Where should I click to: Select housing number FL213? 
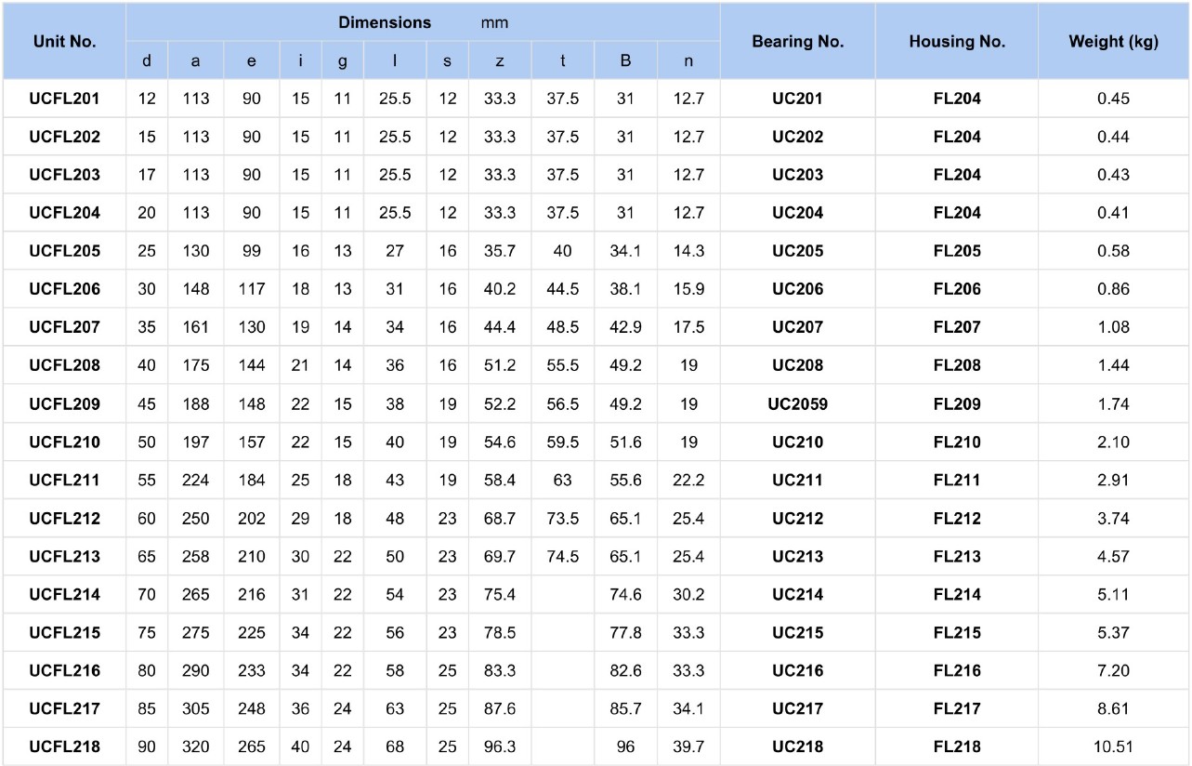pyautogui.click(x=957, y=557)
